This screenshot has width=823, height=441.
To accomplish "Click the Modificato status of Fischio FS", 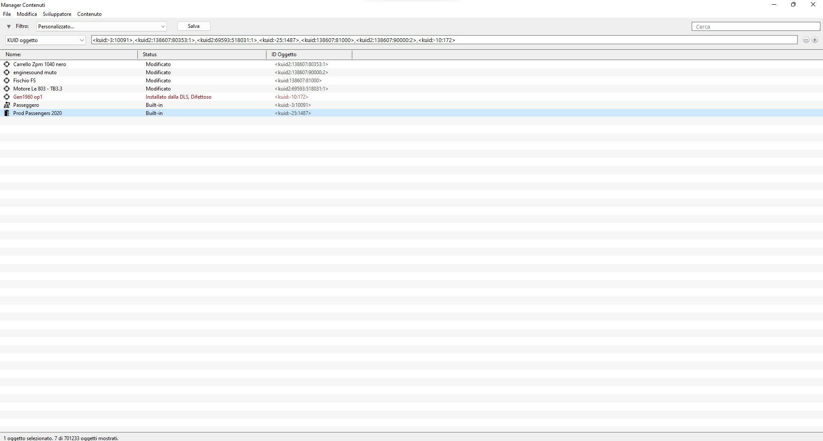I will click(x=158, y=81).
